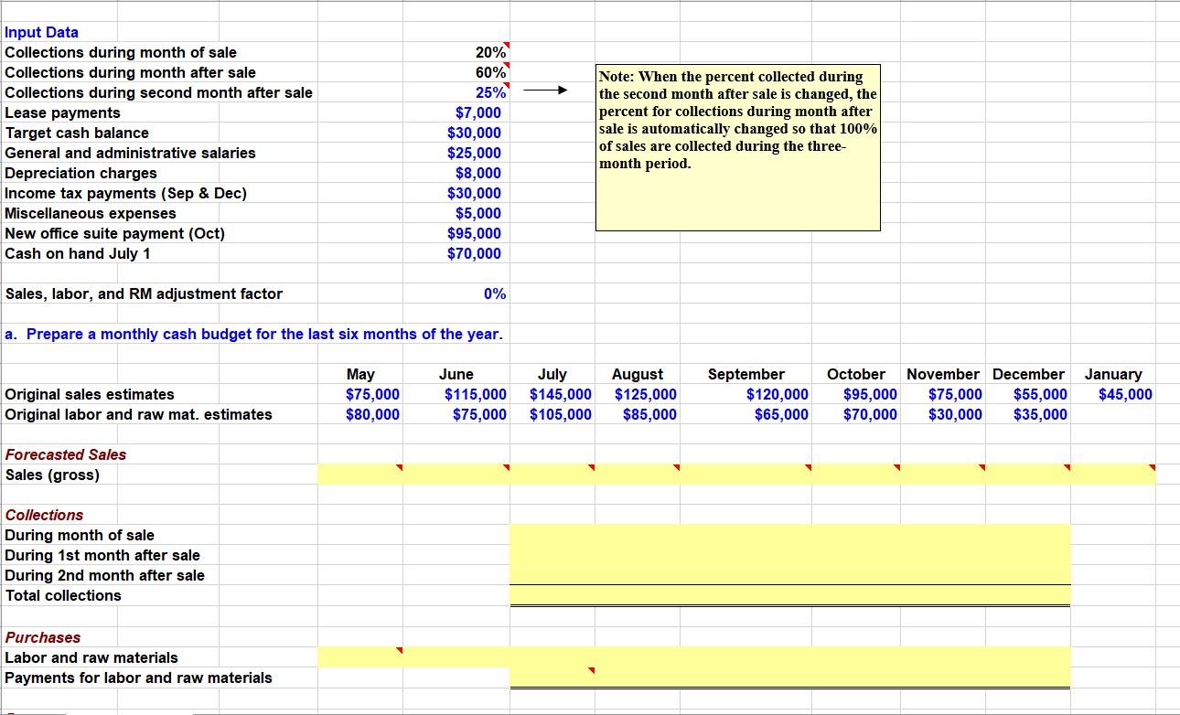Select September sales estimate $120,000
Image resolution: width=1180 pixels, height=715 pixels.
click(x=778, y=394)
